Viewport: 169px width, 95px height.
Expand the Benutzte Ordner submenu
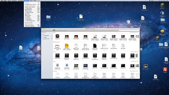pos(32,23)
